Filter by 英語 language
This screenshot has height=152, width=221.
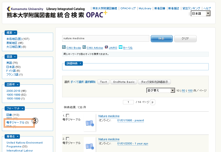coord(9,63)
